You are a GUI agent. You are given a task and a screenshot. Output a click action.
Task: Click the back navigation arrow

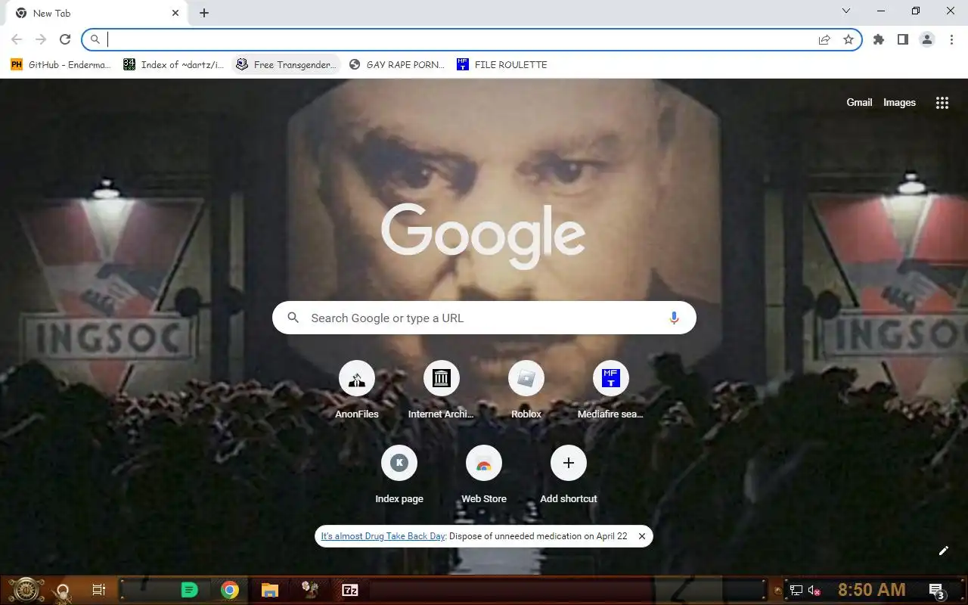17,39
